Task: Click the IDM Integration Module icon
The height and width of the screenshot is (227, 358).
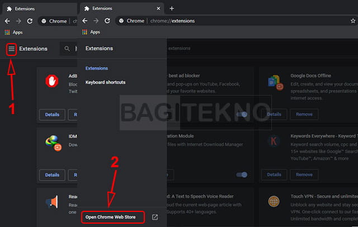Action: point(54,143)
